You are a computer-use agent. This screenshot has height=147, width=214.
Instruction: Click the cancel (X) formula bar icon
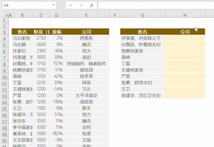(x=71, y=5)
